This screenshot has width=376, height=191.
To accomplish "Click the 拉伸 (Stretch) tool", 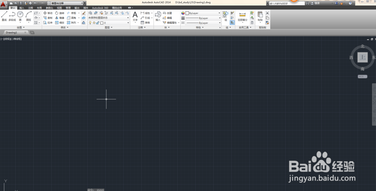I will pyautogui.click(x=48, y=23).
